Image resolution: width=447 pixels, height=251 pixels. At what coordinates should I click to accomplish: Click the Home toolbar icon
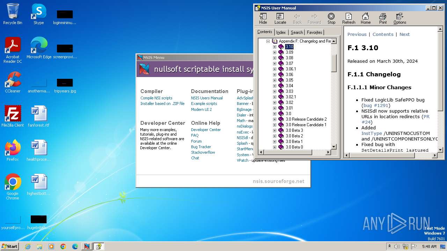(x=366, y=18)
